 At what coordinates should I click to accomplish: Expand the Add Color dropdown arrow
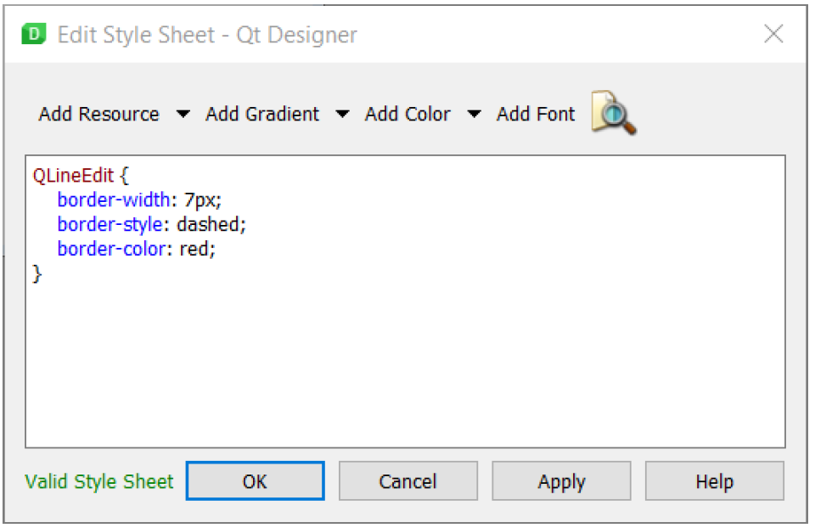click(x=474, y=114)
